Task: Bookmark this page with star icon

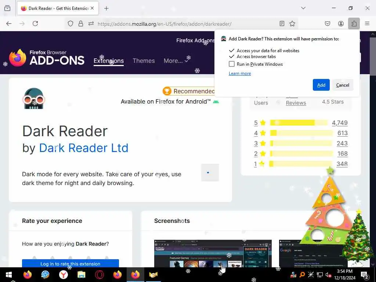Action: click(292, 23)
